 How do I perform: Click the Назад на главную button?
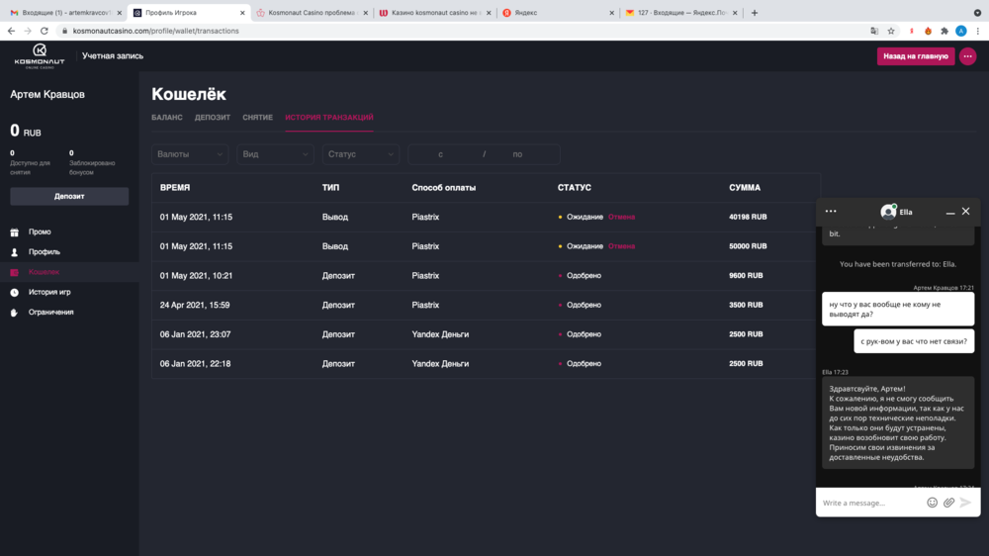[915, 56]
